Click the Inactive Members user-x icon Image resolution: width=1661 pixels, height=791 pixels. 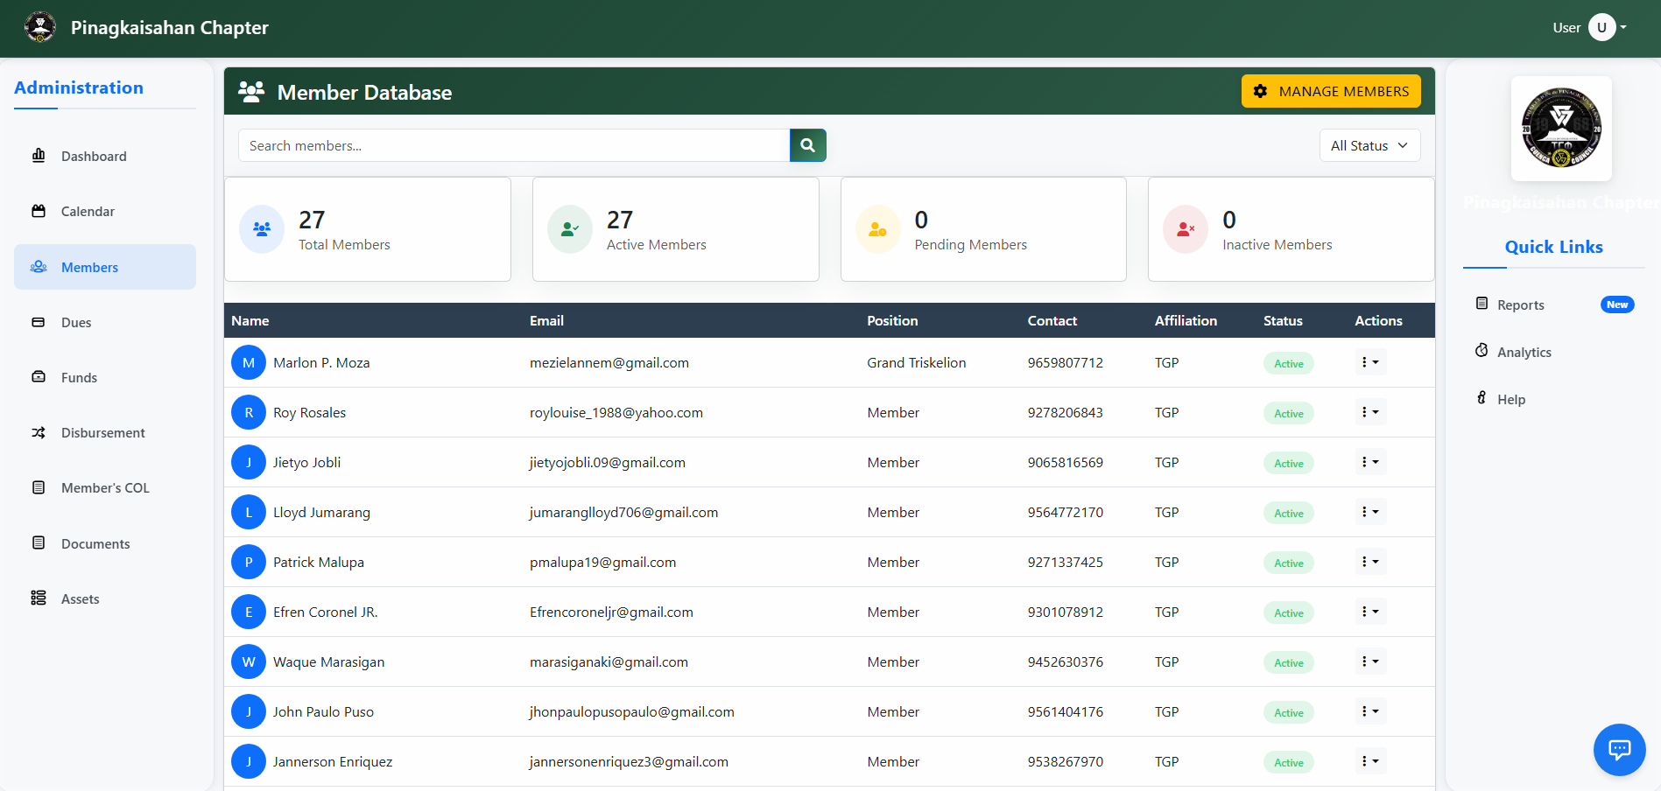point(1186,229)
